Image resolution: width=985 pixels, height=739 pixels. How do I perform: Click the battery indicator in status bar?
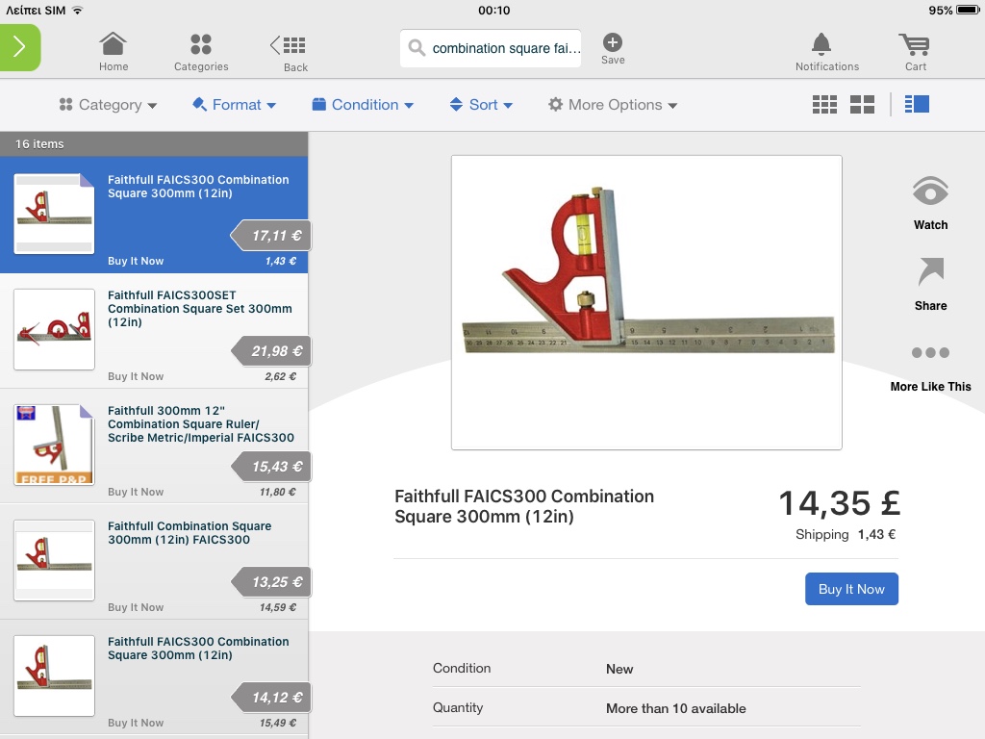(x=968, y=10)
